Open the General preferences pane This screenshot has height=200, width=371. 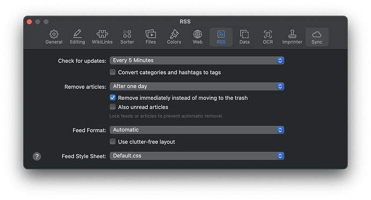[x=54, y=37]
